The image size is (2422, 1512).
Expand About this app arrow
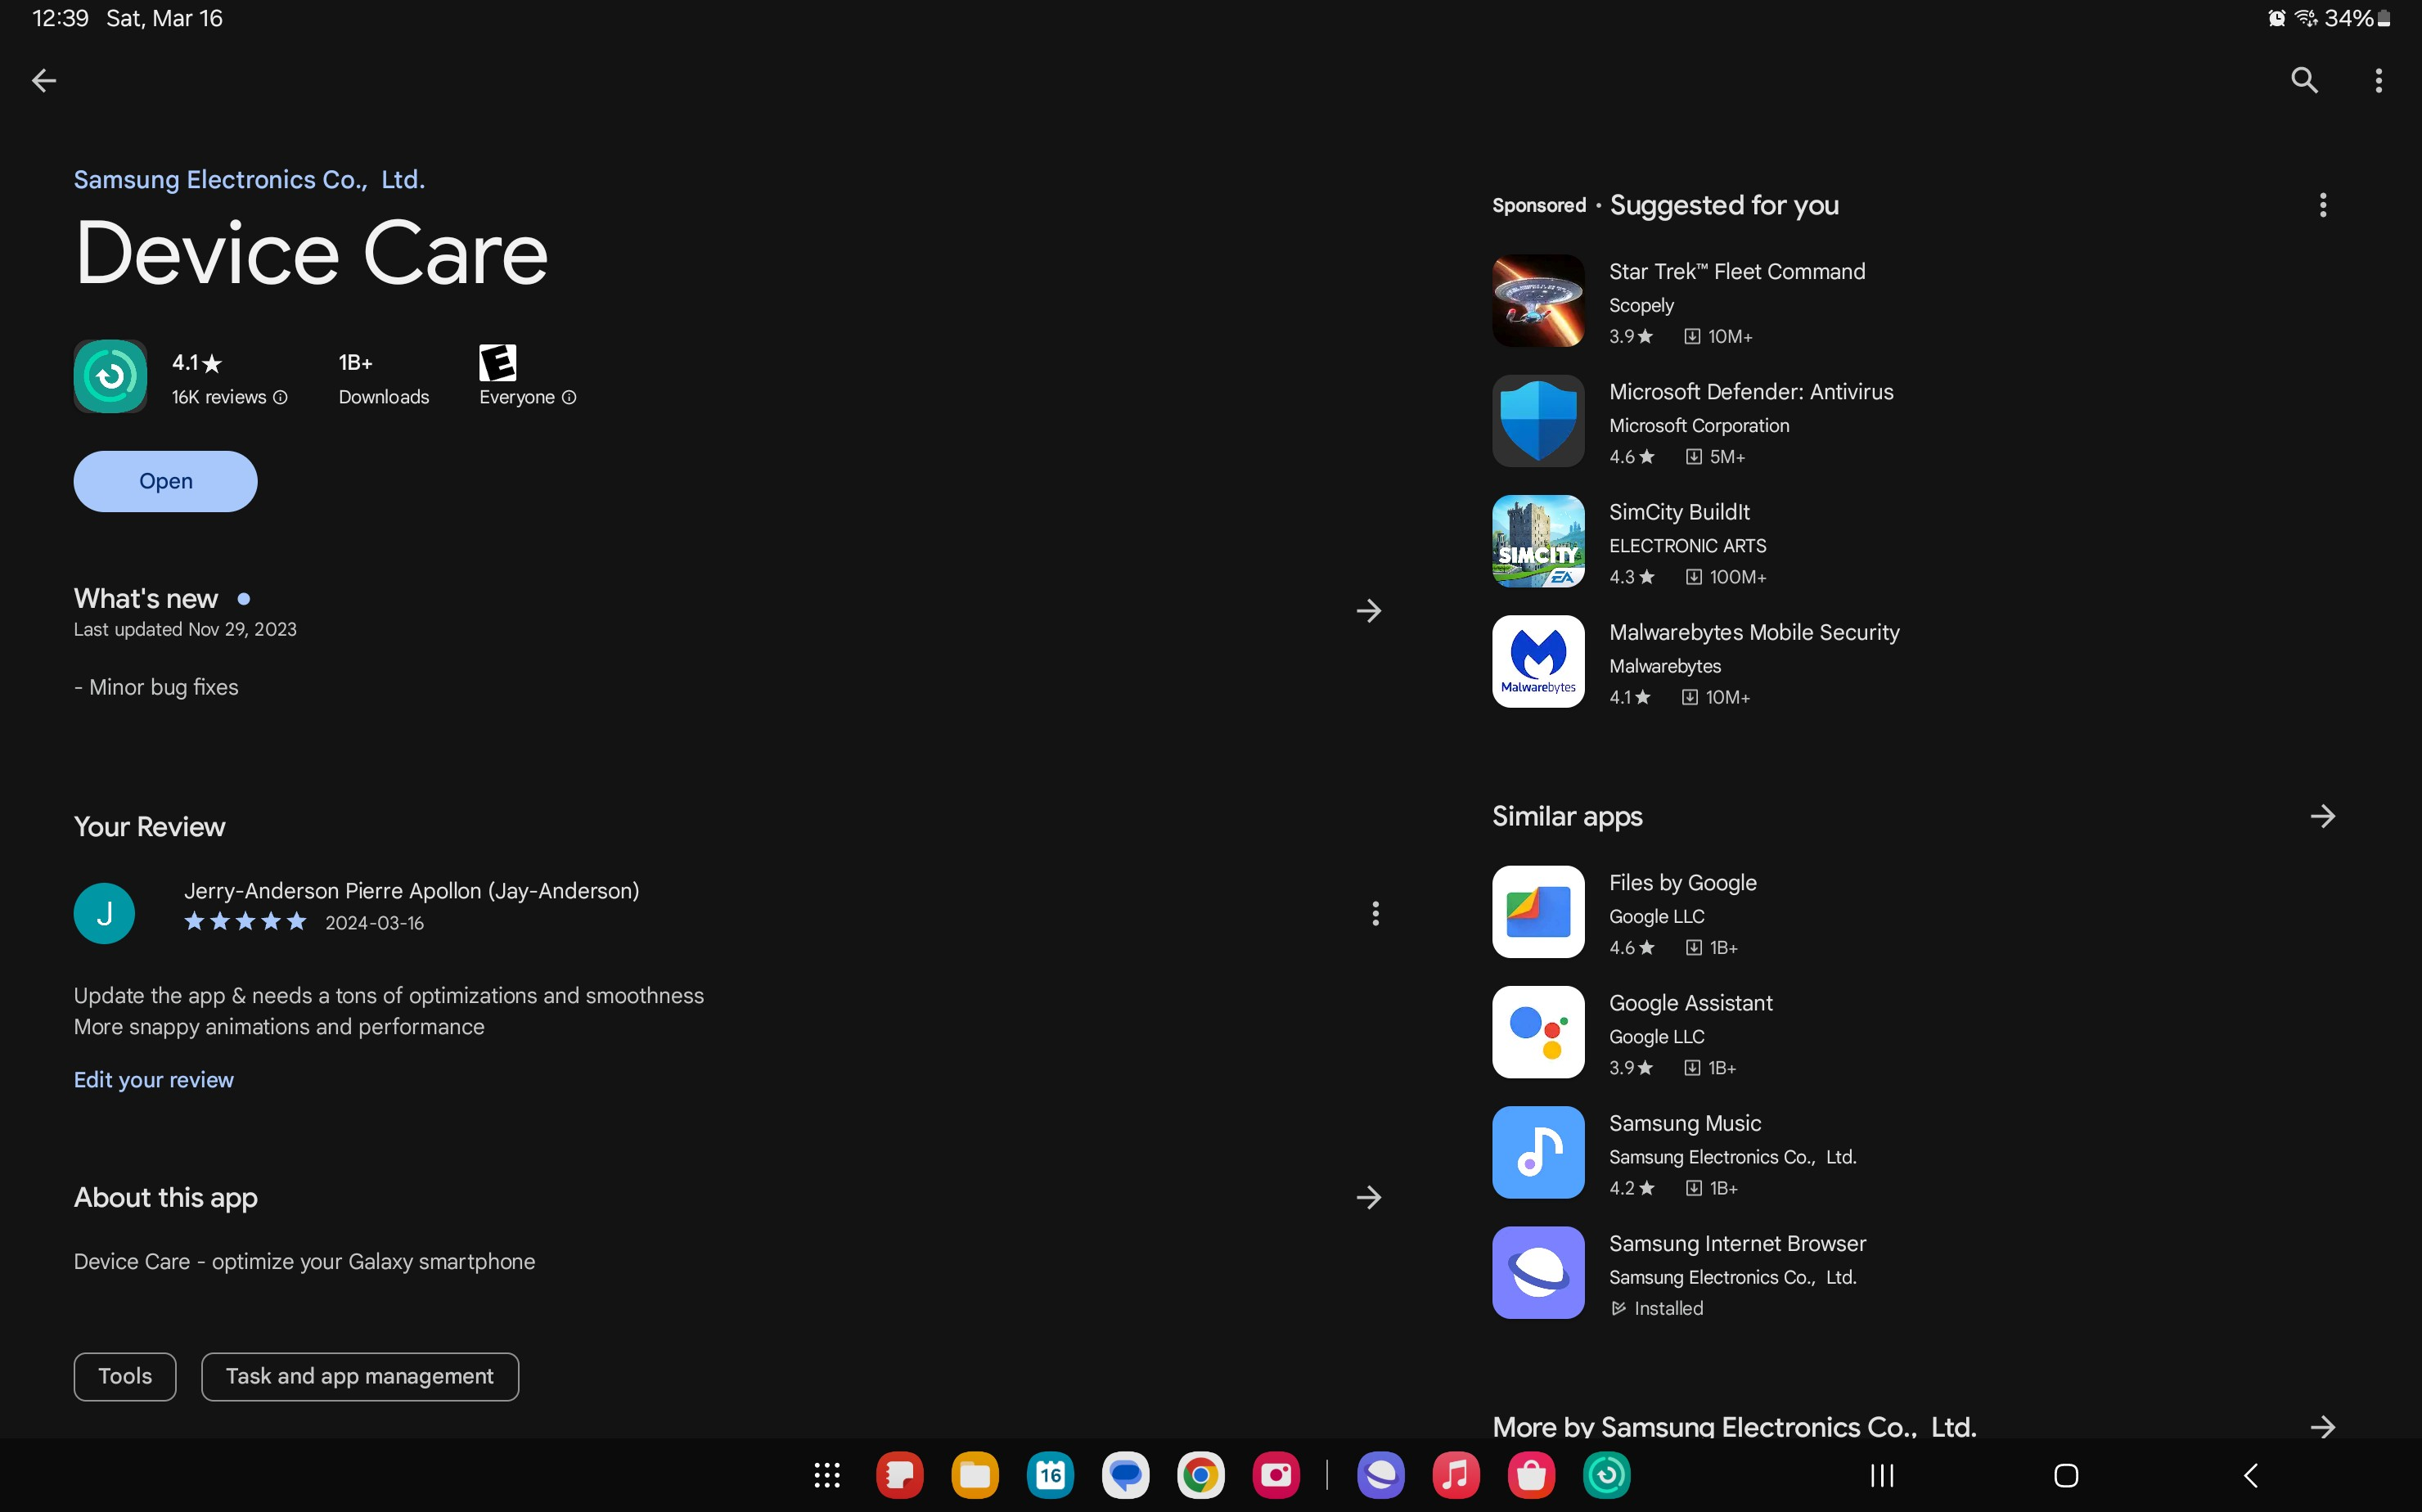coord(1368,1198)
